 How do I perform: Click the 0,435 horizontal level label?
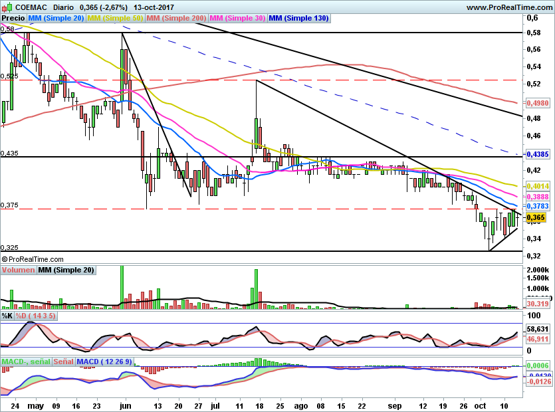pos(9,154)
